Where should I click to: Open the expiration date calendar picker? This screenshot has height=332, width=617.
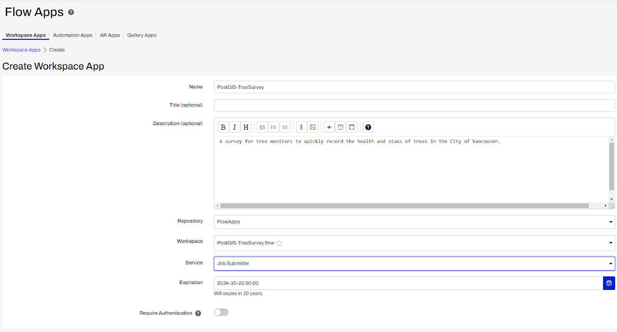click(x=609, y=283)
